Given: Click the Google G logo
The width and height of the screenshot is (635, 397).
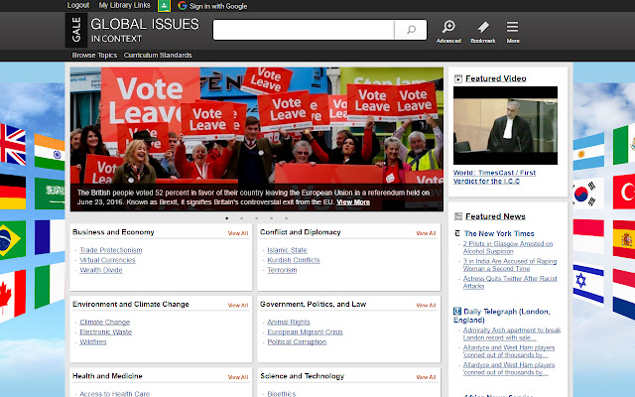Looking at the screenshot, I should pos(183,6).
